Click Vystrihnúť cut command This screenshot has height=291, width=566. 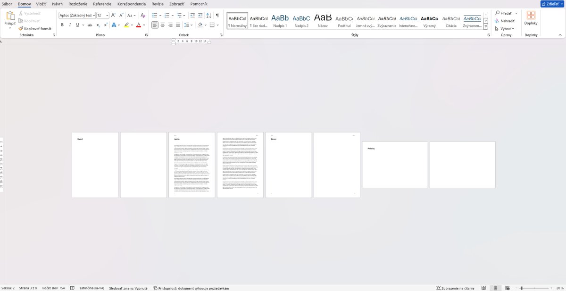[29, 13]
